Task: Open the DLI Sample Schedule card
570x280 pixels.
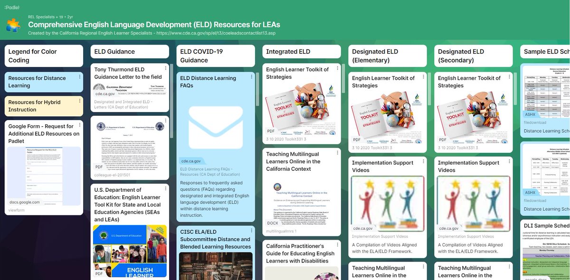Action: pos(546,249)
